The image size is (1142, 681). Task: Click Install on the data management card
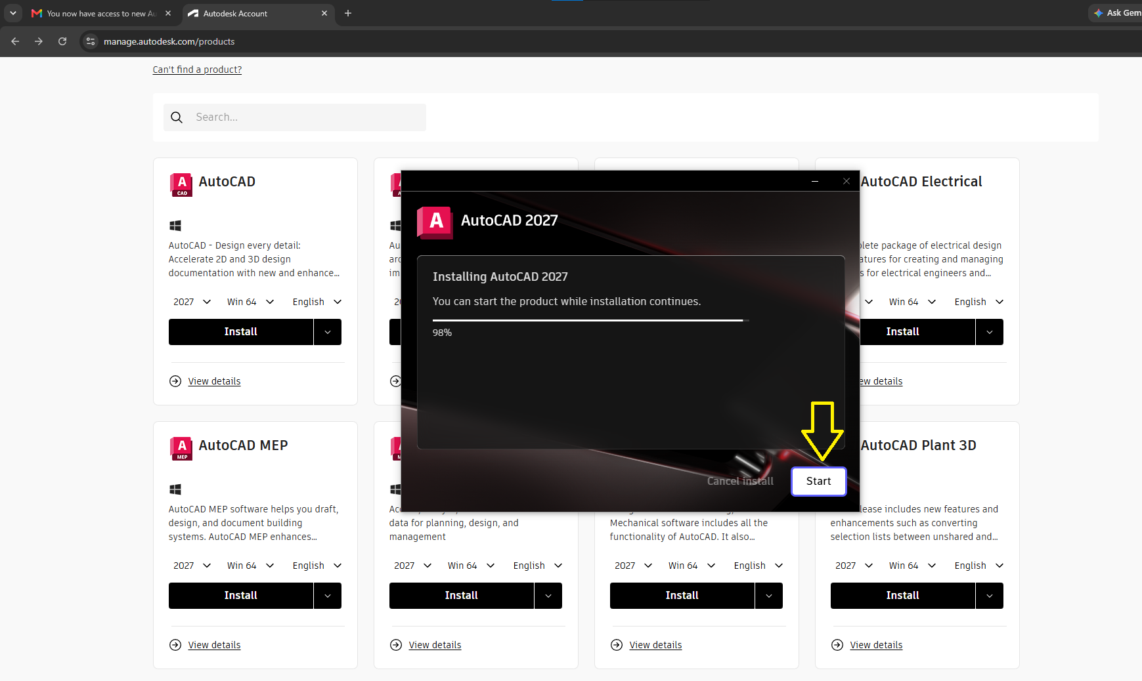click(x=462, y=596)
